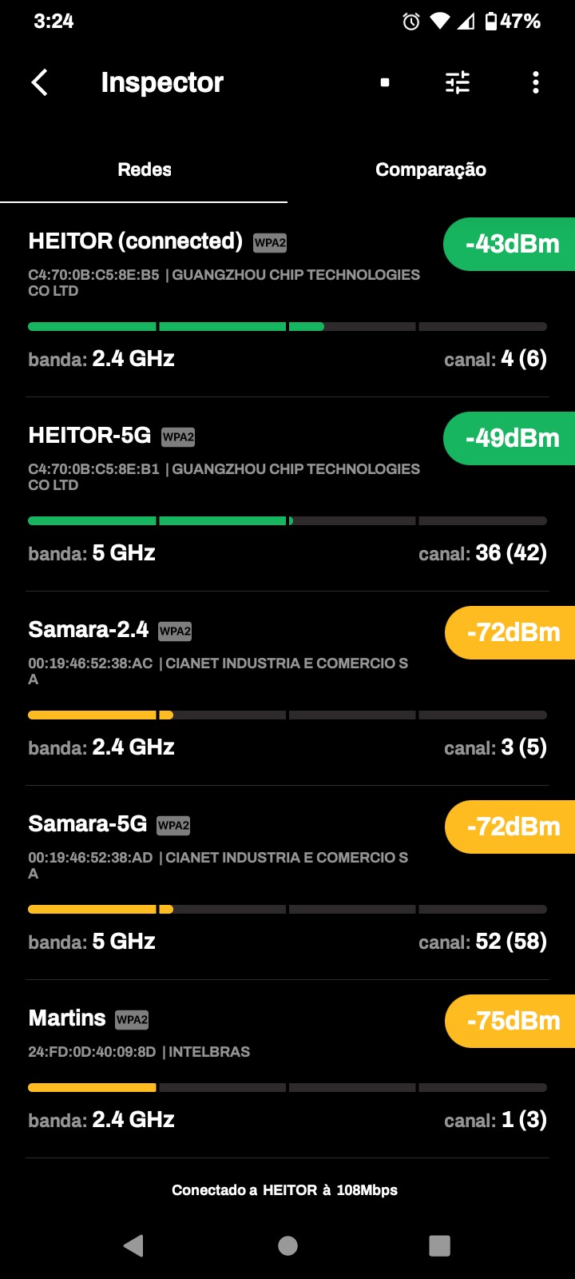The width and height of the screenshot is (575, 1279).
Task: Open the filter sliders icon
Action: (x=458, y=82)
